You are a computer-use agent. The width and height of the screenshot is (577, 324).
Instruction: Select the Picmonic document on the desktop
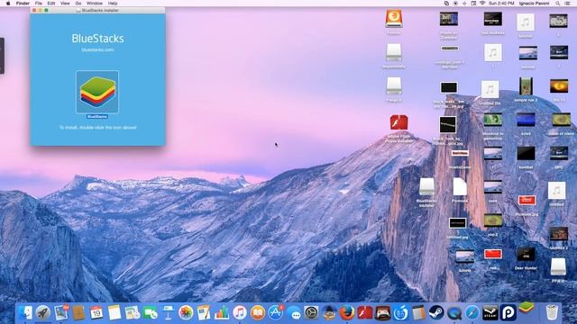[460, 186]
